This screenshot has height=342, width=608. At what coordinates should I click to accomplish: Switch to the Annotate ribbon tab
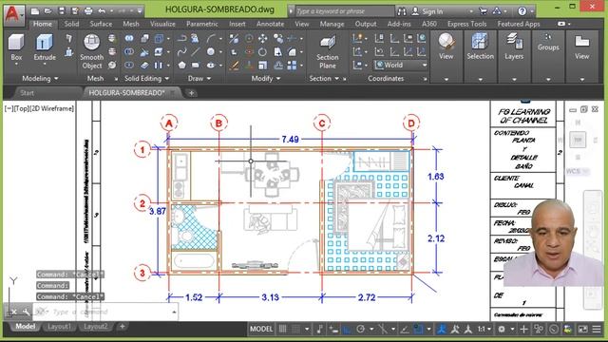coord(270,24)
